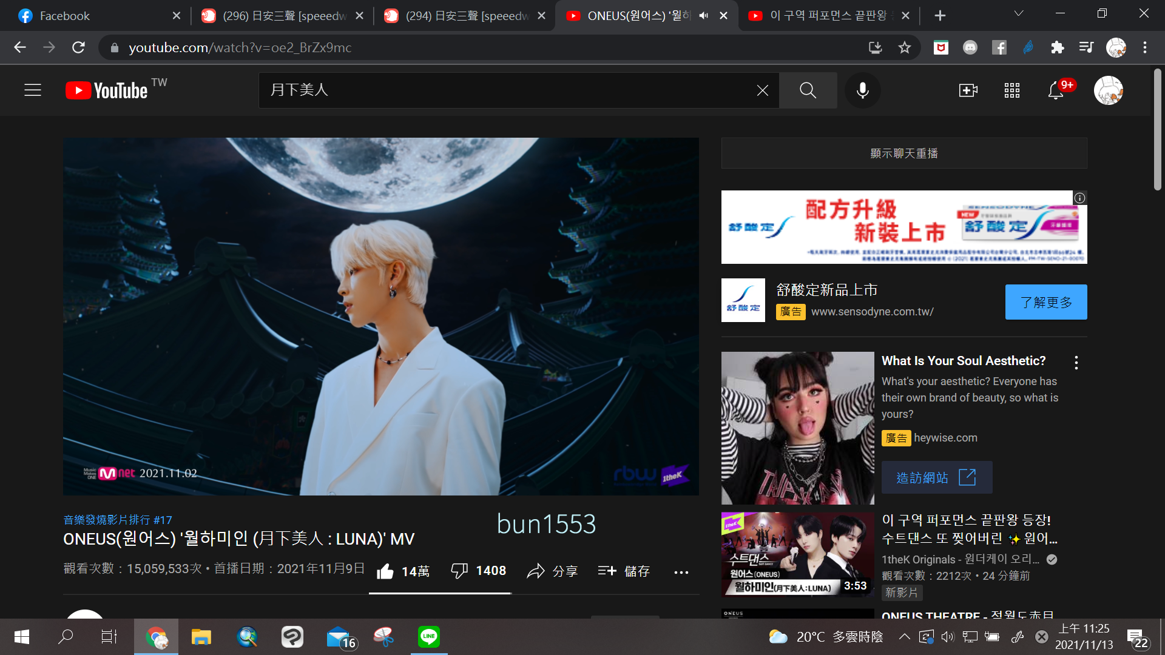Open 1theK Originals channel link
Screen dimensions: 1165x655
[x=960, y=559]
